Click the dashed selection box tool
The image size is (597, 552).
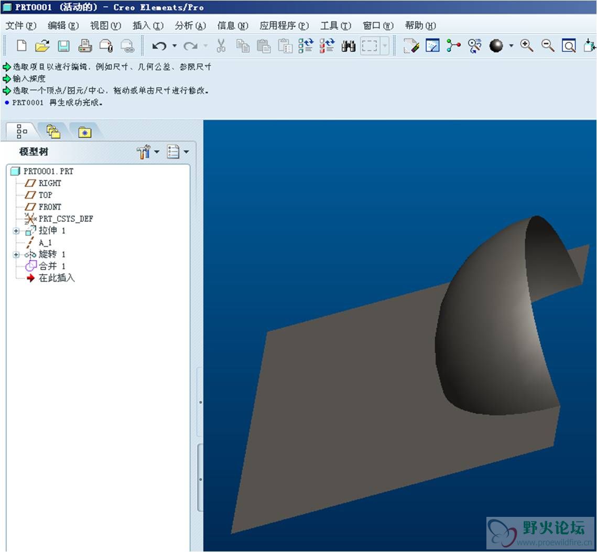tap(370, 46)
